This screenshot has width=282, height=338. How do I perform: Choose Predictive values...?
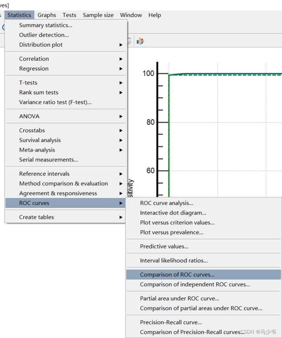pos(203,247)
